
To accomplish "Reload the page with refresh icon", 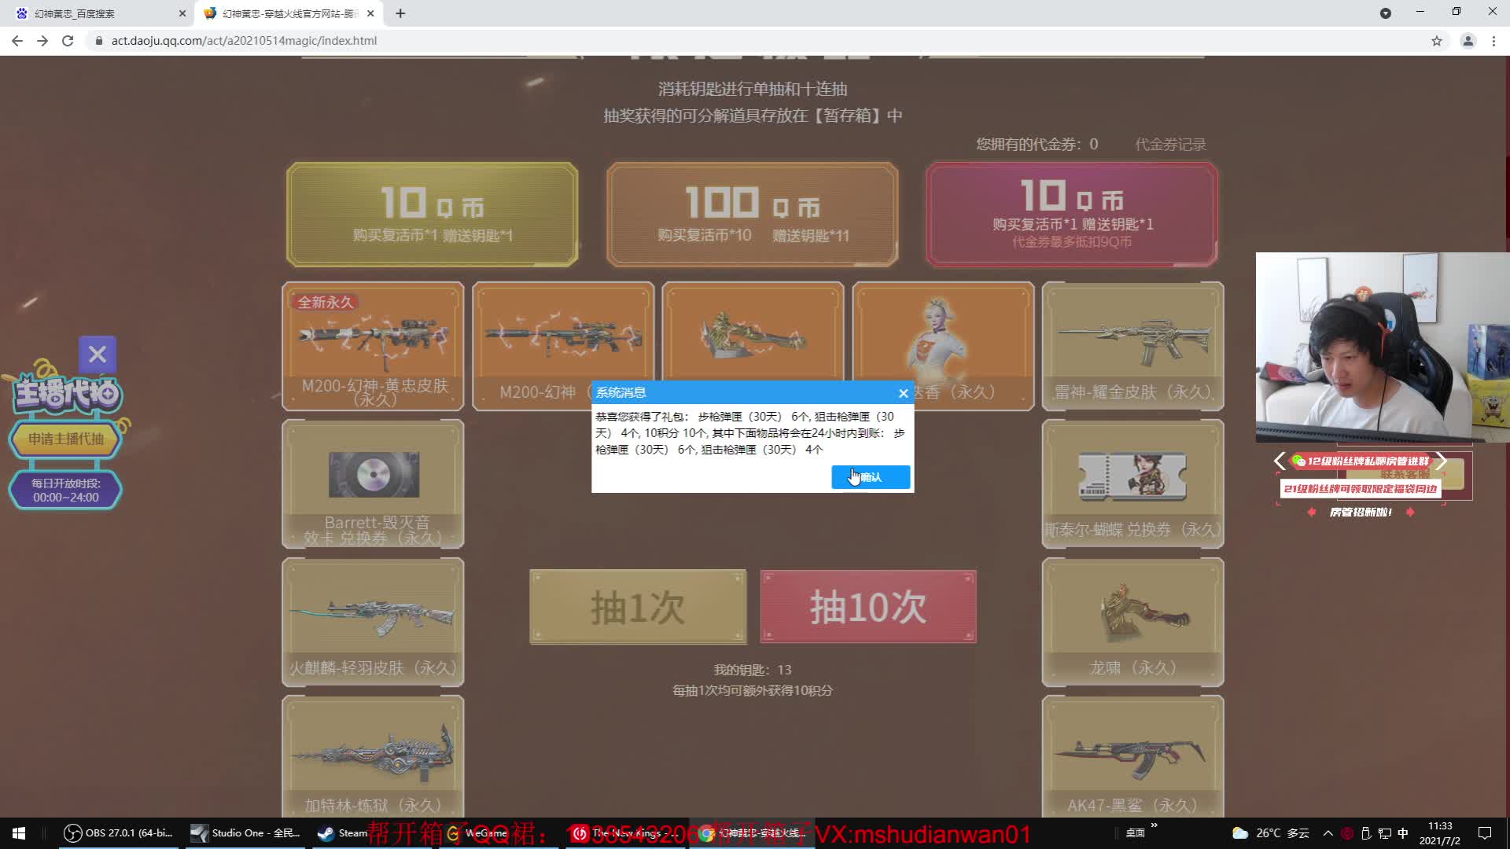I will (68, 41).
